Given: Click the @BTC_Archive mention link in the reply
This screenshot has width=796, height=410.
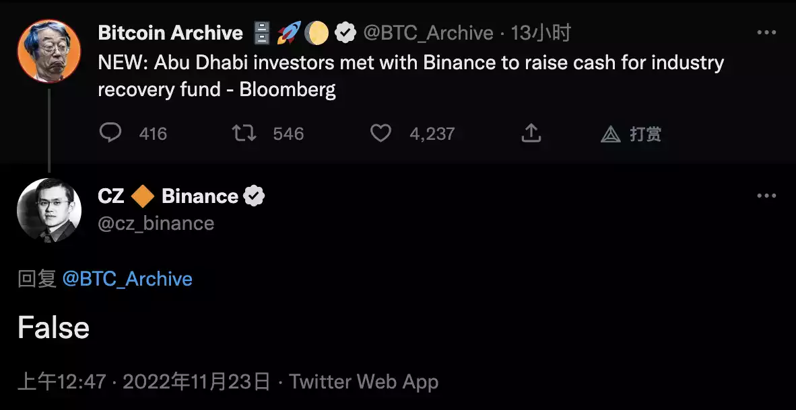Looking at the screenshot, I should [127, 279].
